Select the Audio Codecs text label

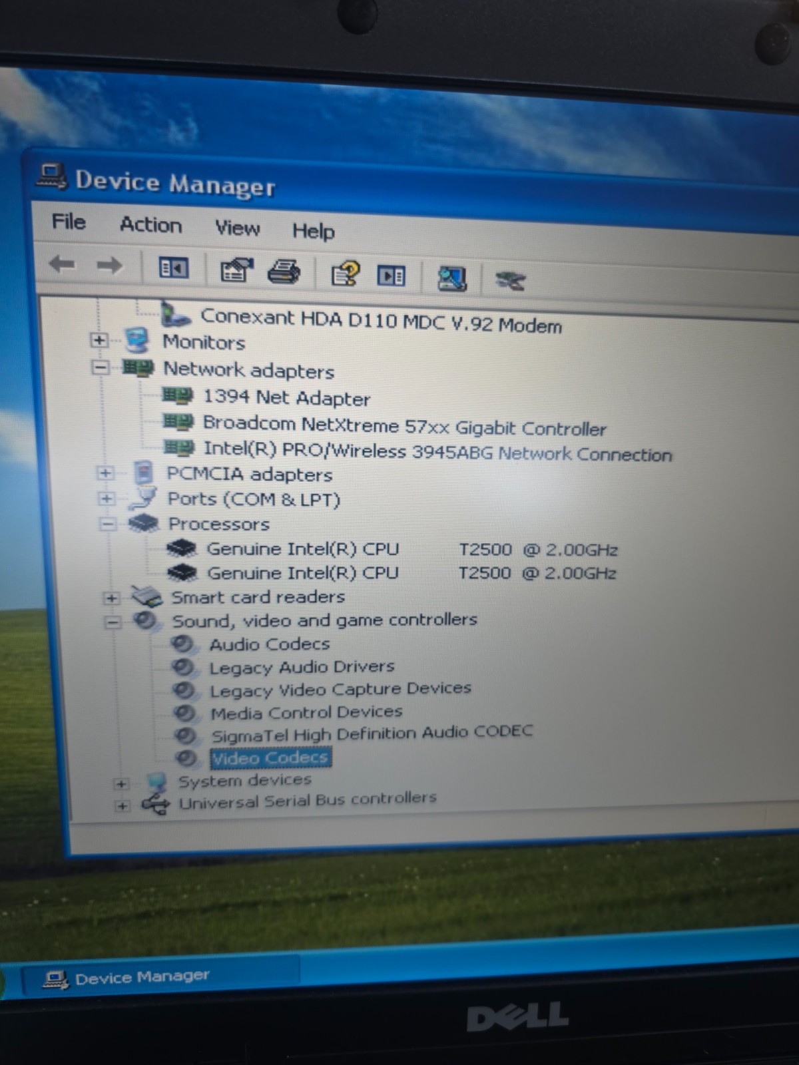click(x=270, y=644)
